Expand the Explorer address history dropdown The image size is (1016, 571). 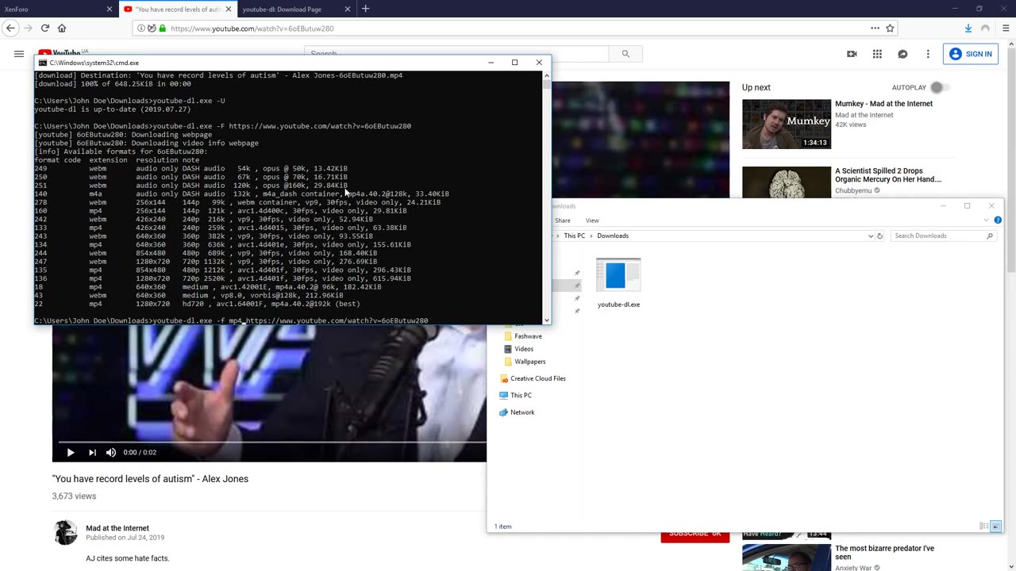point(871,236)
